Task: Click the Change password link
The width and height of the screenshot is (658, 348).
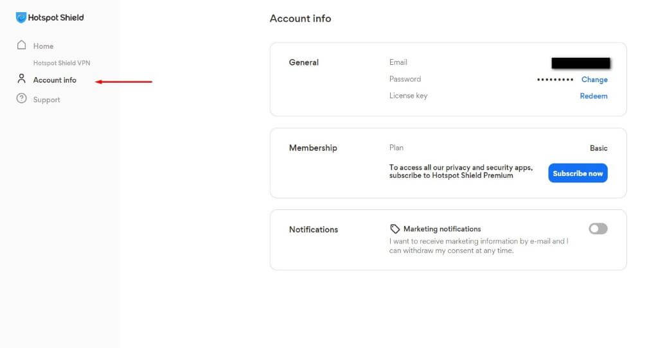Action: pyautogui.click(x=594, y=80)
